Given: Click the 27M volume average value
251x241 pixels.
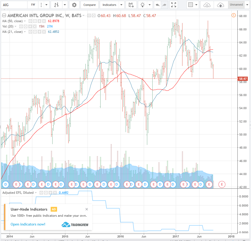Looking at the screenshot, I should (50, 26).
